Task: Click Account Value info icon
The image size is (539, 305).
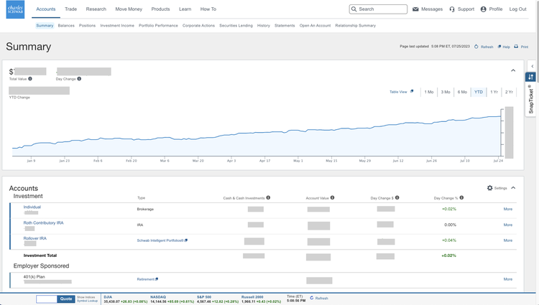Action: tap(333, 197)
